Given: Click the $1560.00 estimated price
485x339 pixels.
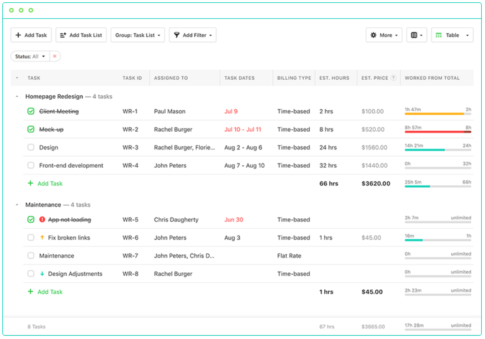Looking at the screenshot, I should tap(374, 147).
